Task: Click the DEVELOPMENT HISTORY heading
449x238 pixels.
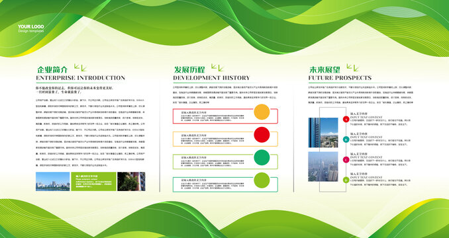Action: click(x=211, y=78)
